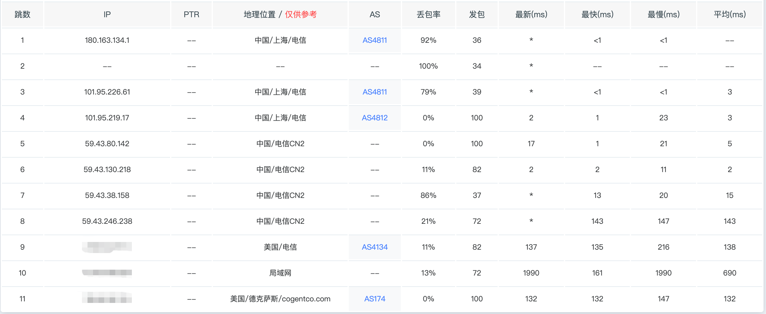
Task: Select the IP cell 59.43.246.238
Action: (107, 221)
